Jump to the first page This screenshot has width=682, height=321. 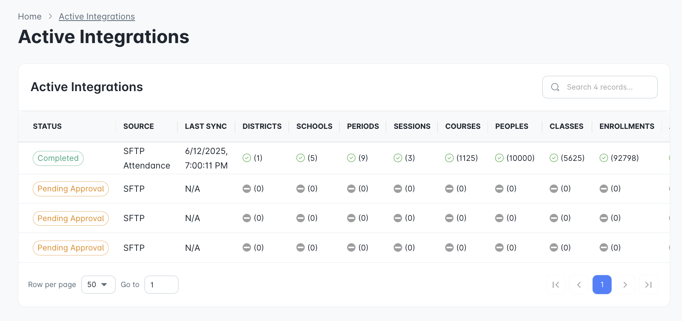click(x=556, y=285)
